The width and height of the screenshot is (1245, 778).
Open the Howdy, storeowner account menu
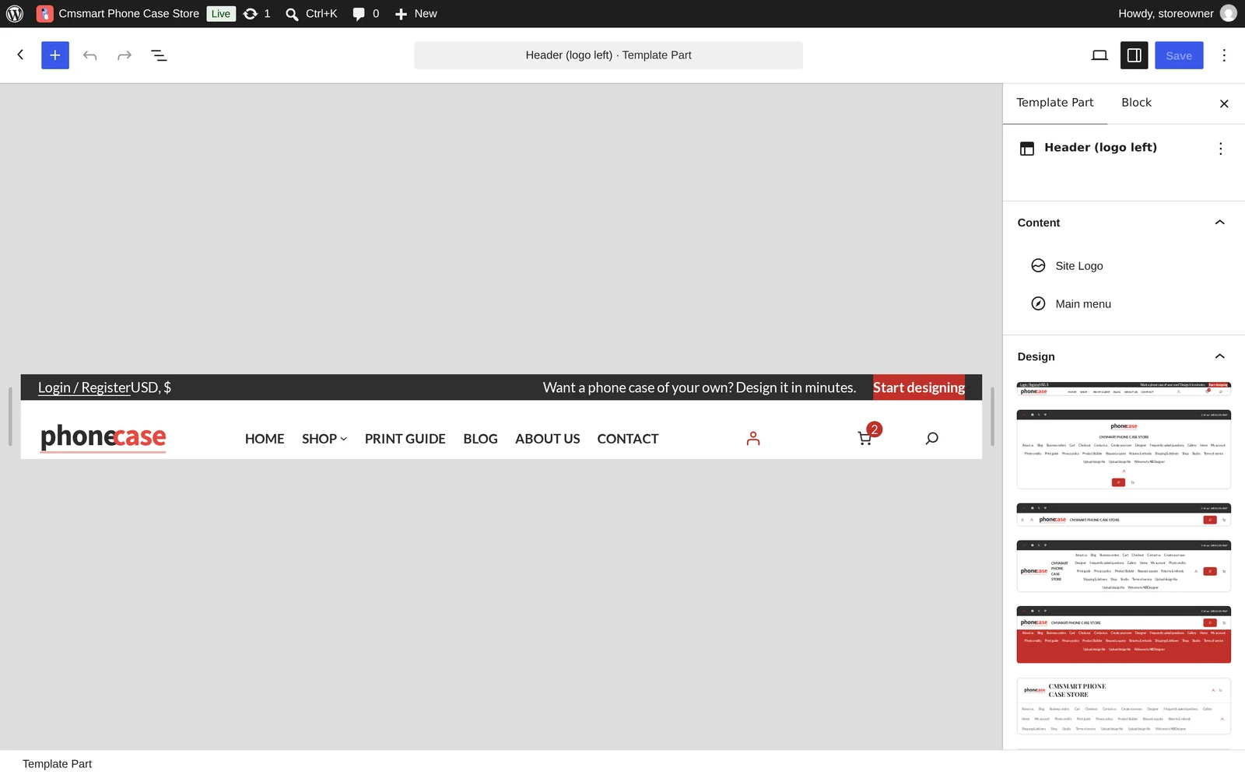[1177, 13]
